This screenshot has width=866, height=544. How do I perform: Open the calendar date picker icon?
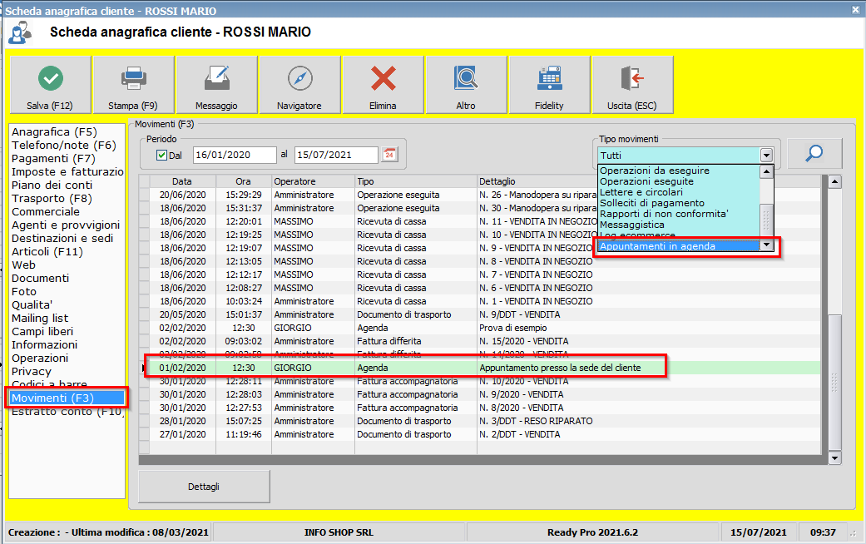[389, 155]
